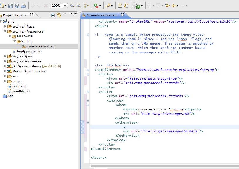This screenshot has width=239, height=169.
Task: Fold the camelContext element in editor
Action: point(88,70)
